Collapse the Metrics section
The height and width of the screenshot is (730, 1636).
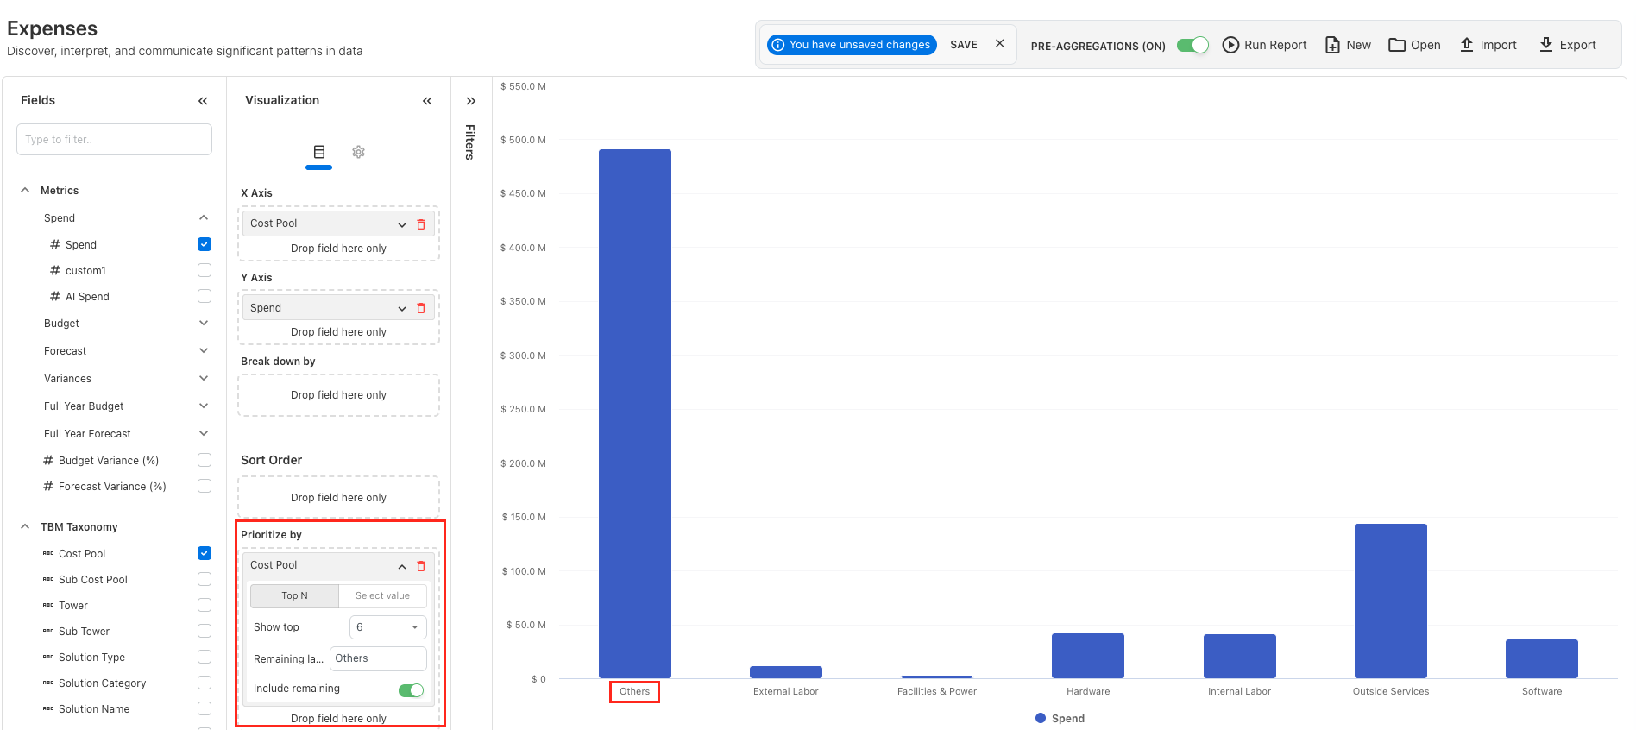(x=25, y=190)
